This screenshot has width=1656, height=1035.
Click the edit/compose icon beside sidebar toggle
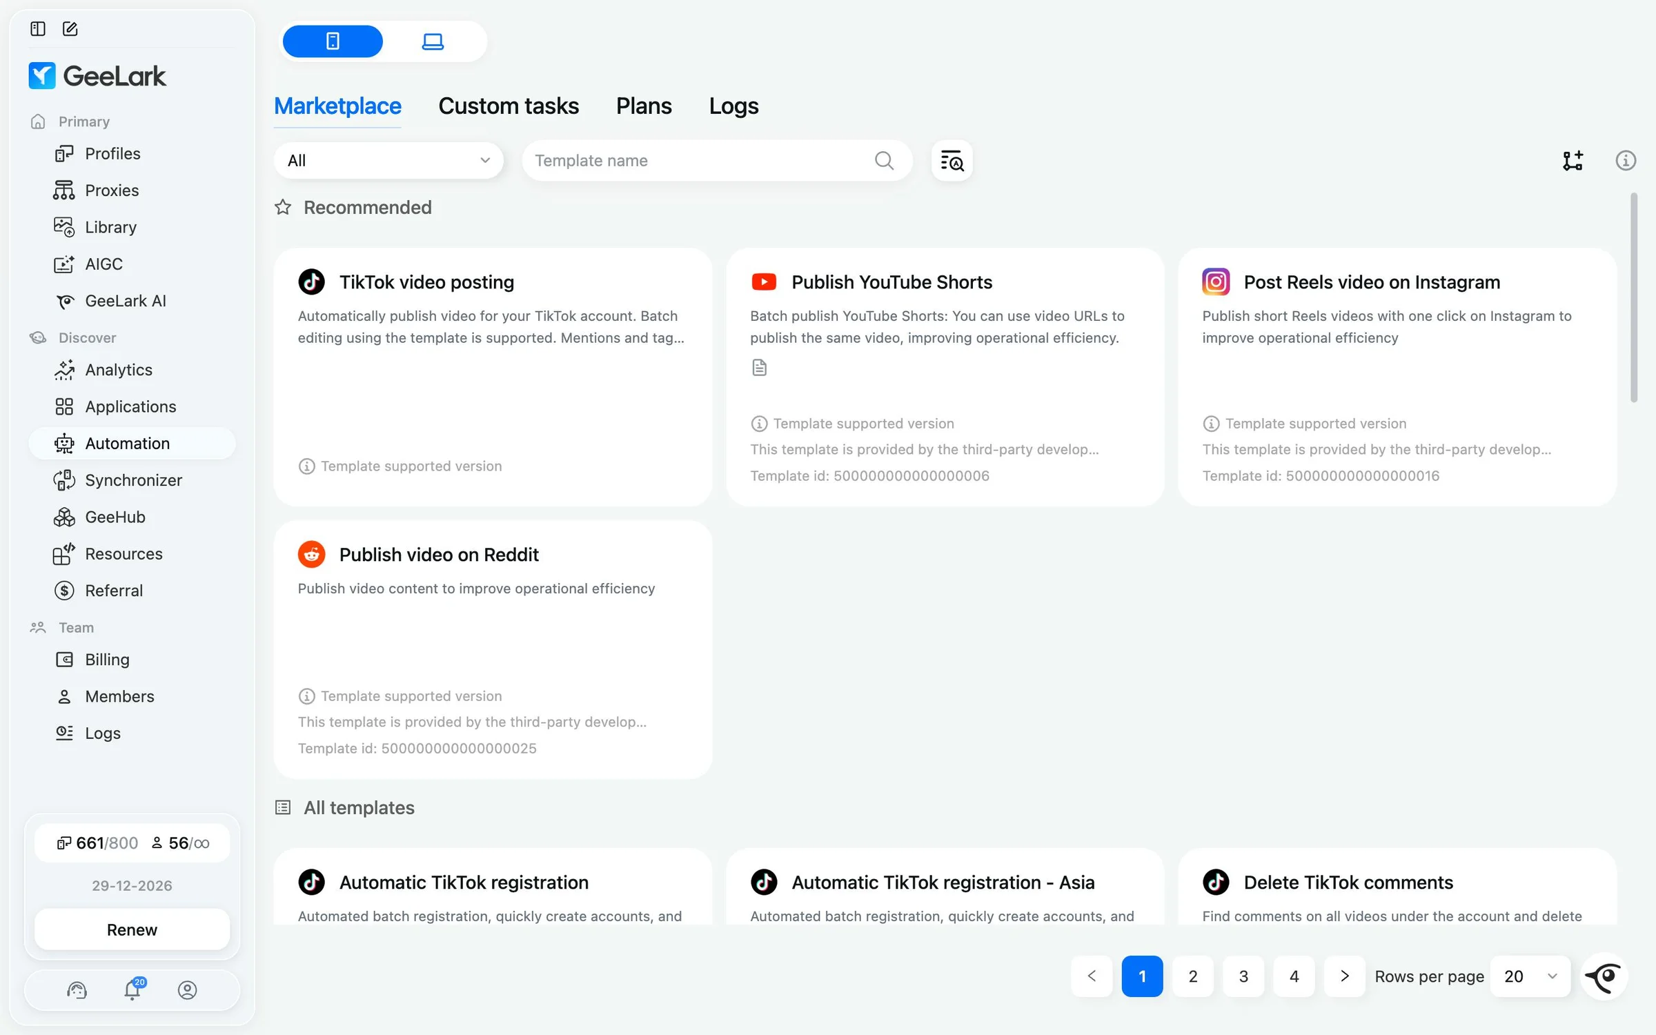(x=70, y=28)
